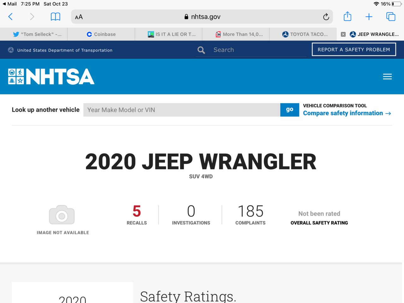
Task: Click the "Safety Ratings." heading
Action: (188, 296)
